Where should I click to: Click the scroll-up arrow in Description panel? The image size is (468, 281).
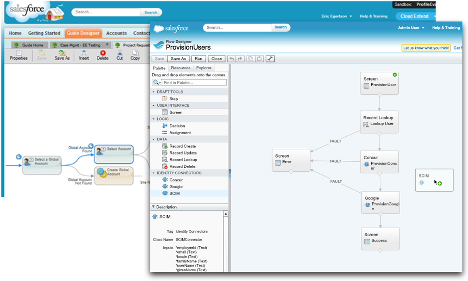226,214
